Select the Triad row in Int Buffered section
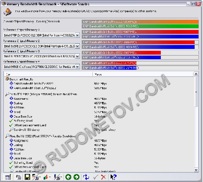The image size is (203, 182). pyautogui.click(x=17, y=112)
